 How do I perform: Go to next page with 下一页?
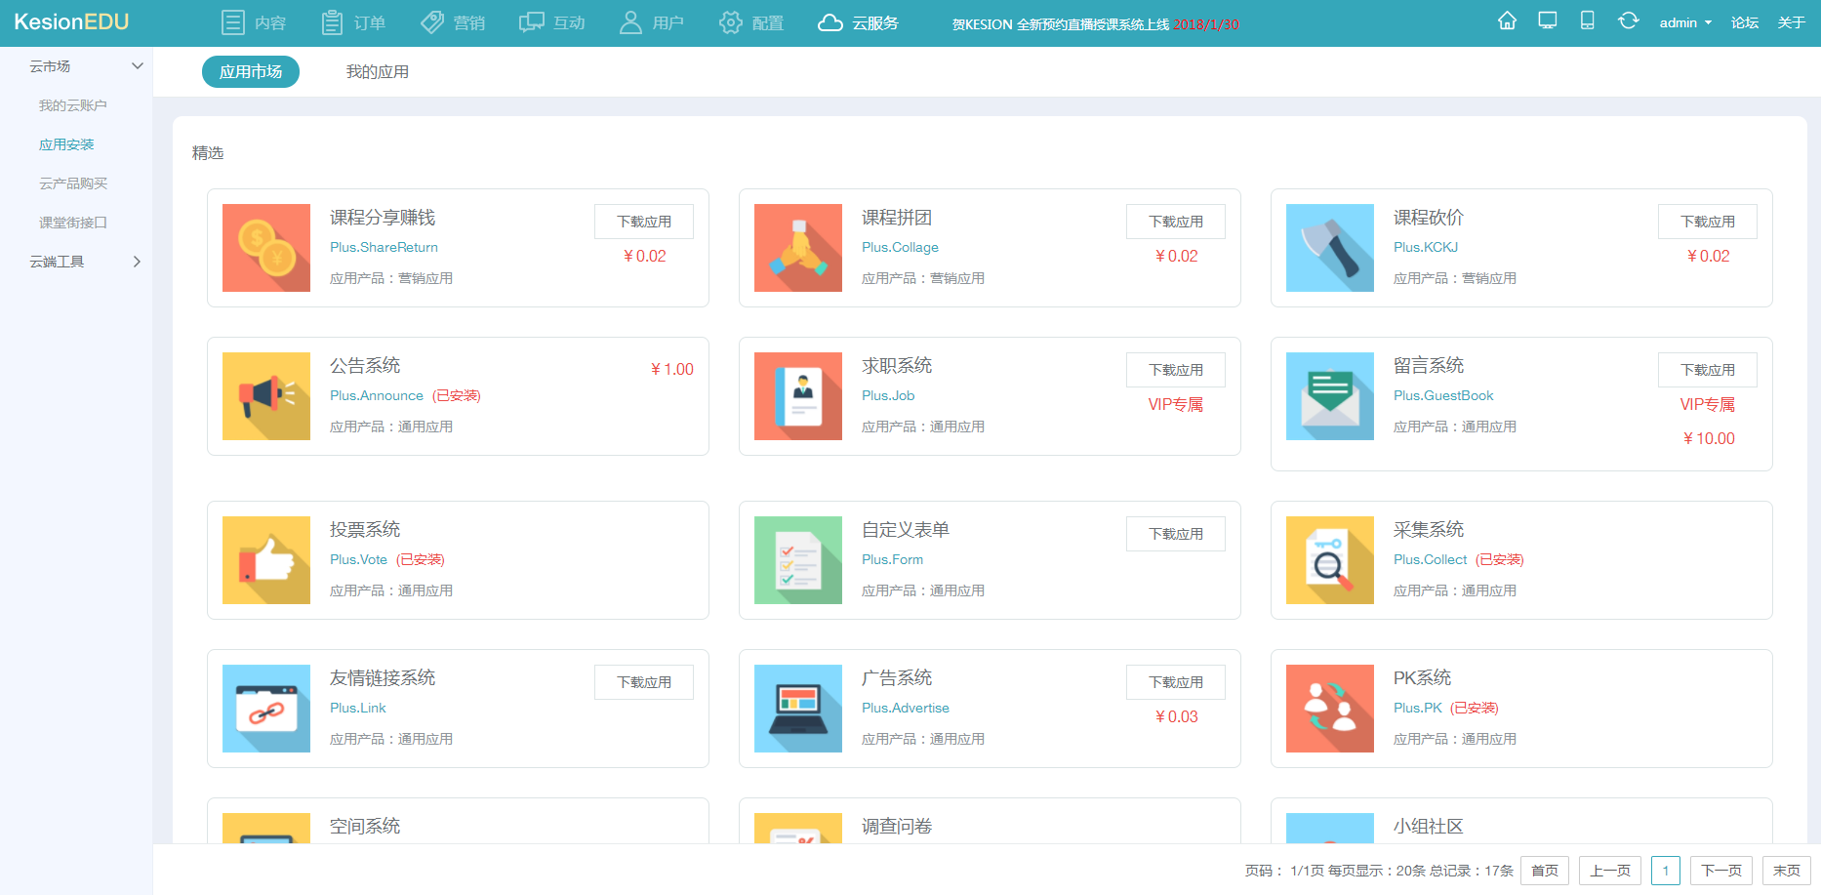(1720, 871)
